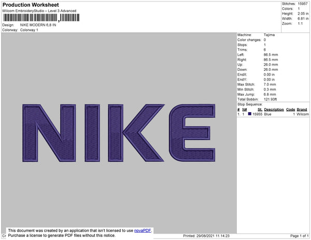Click the Description column header
Image resolution: width=311 pixels, height=240 pixels.
[274, 110]
